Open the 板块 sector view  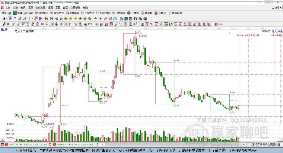pyautogui.click(x=18, y=13)
